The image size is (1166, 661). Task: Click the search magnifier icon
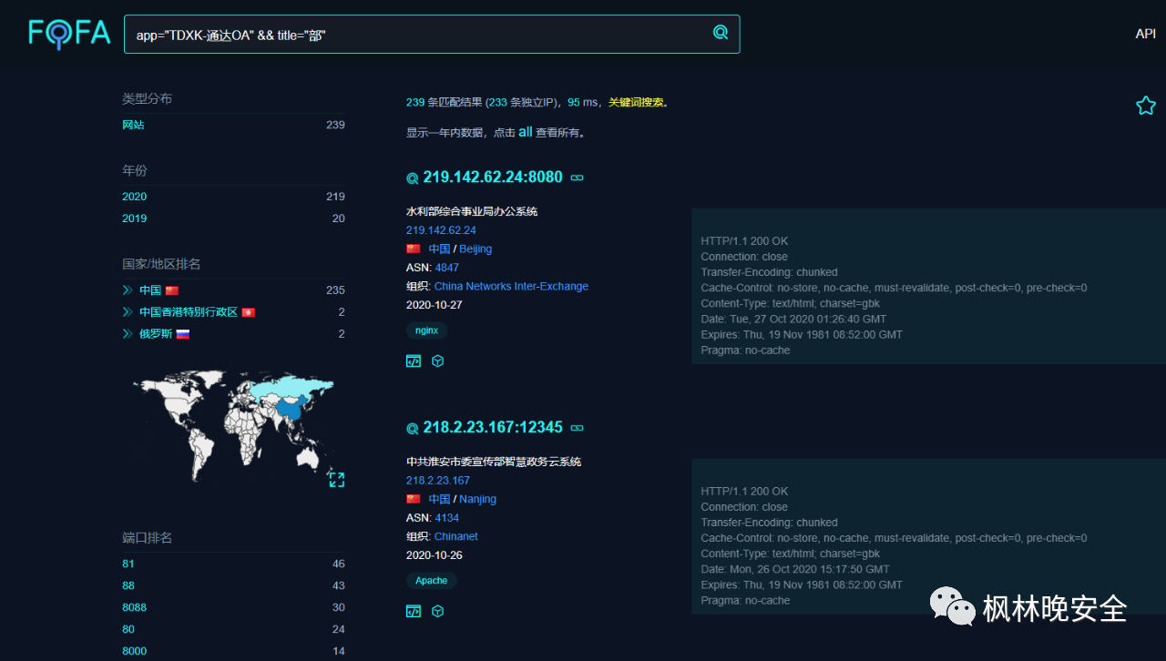[721, 33]
